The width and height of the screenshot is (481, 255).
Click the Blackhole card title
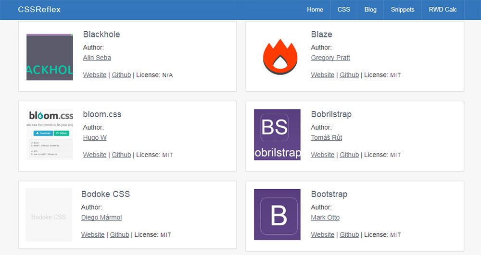click(101, 34)
